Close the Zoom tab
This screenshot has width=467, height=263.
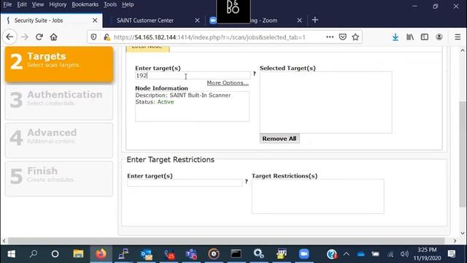300,20
